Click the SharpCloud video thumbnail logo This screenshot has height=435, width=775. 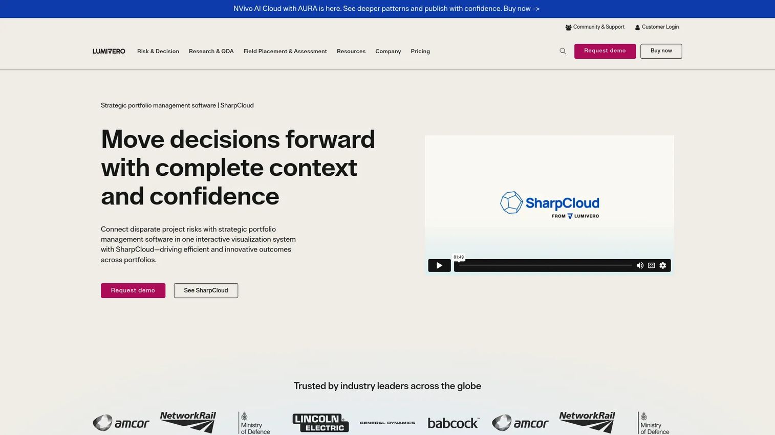point(550,205)
